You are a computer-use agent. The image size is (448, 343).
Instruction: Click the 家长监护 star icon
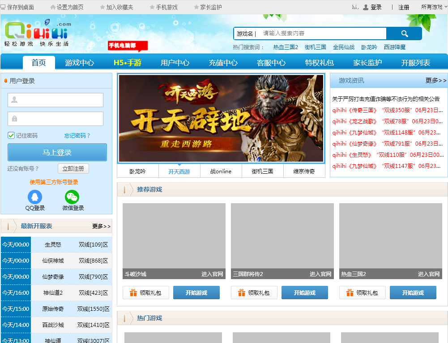[x=196, y=7]
